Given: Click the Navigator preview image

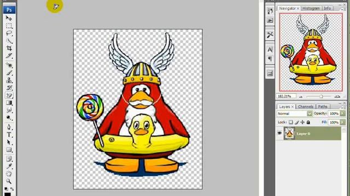Looking at the screenshot, I should 311,52.
